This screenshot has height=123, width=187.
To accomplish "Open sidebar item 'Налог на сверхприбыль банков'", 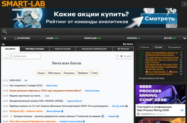I will point(161,52).
